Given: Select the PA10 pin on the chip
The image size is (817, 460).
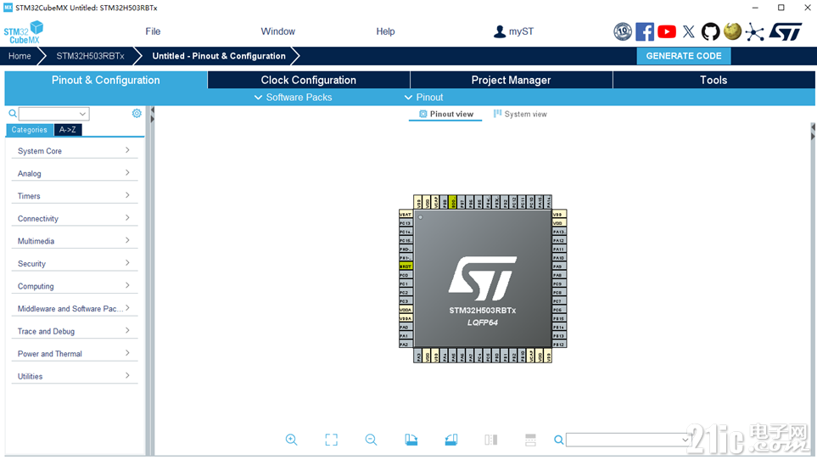Looking at the screenshot, I should point(559,257).
